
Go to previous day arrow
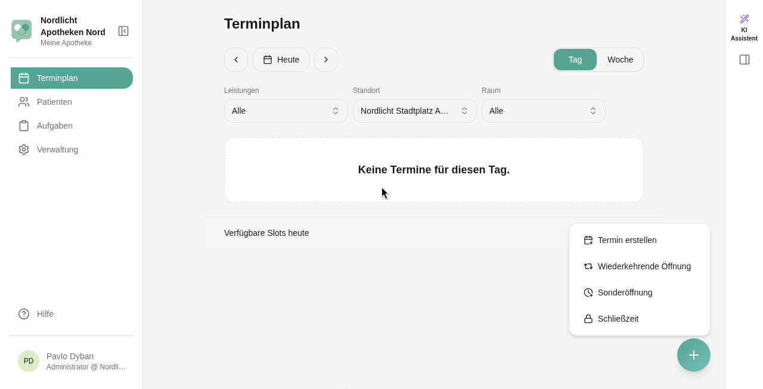(x=236, y=60)
